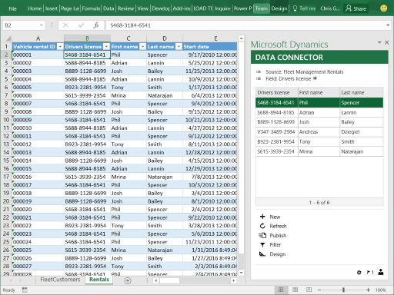This screenshot has width=394, height=295.
Task: Open the Home ribbon tab
Action: pyautogui.click(x=35, y=8)
